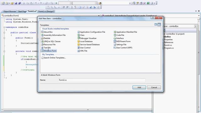Switch to the Form1.cs* tab
Viewport: 201px width, 113px height.
click(x=32, y=11)
